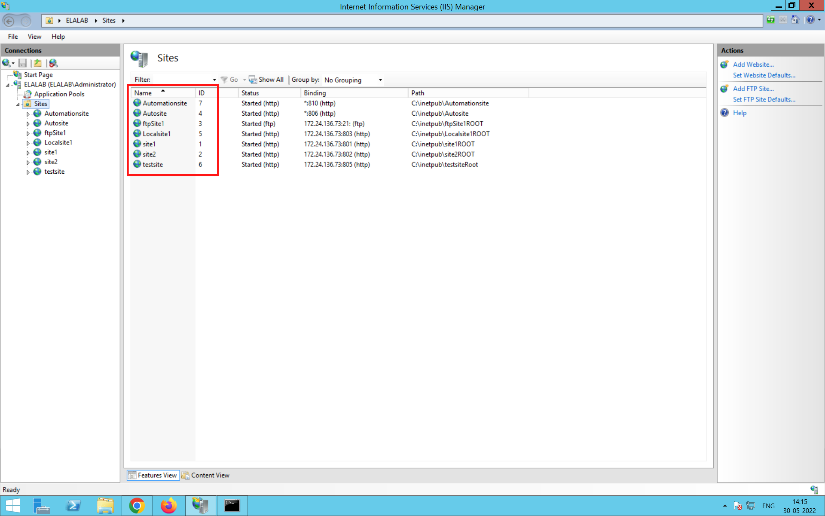Select the Localsite1 row in sites list

[x=156, y=134]
